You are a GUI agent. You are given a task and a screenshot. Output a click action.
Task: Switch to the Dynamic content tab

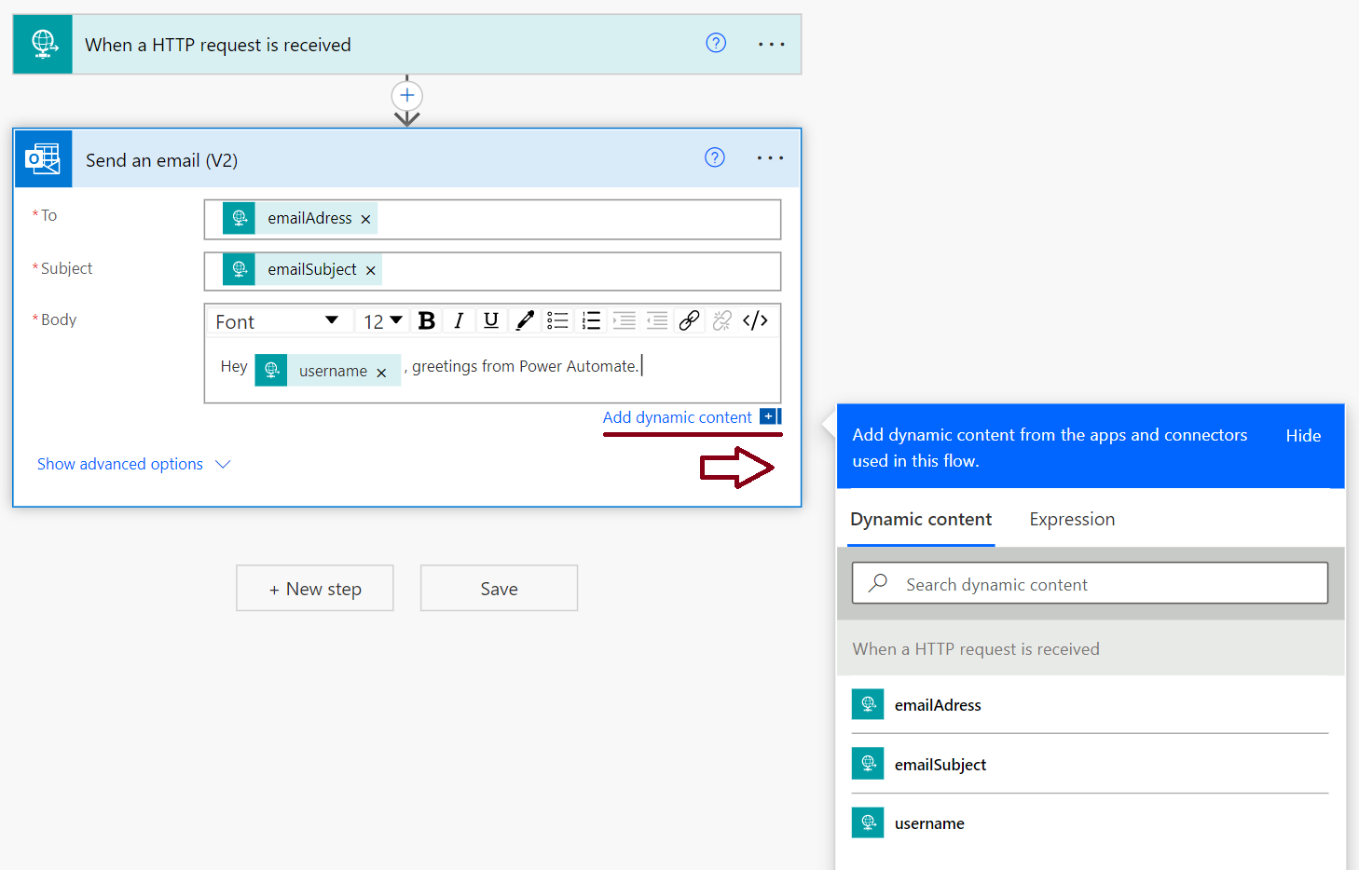pos(921,520)
